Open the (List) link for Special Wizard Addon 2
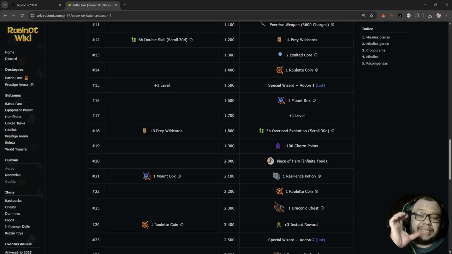Viewport: 452px width, 254px height. (x=320, y=240)
